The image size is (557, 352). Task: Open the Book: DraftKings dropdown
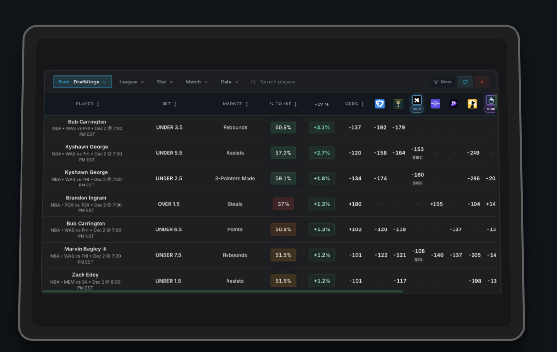point(82,82)
